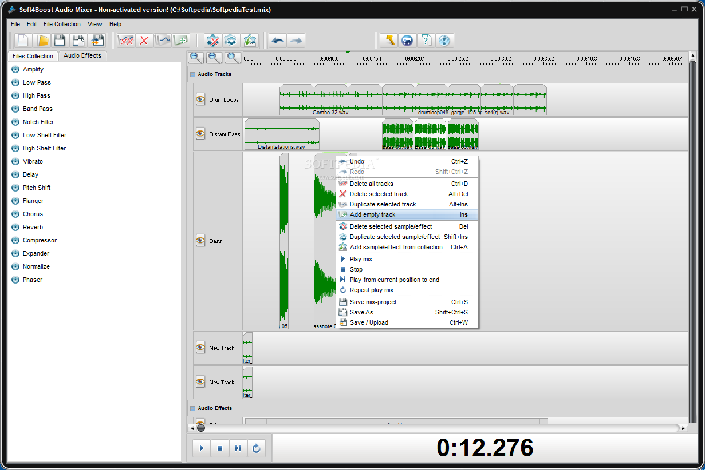
Task: Collapse the Audio Effects timeline section
Action: (x=192, y=408)
